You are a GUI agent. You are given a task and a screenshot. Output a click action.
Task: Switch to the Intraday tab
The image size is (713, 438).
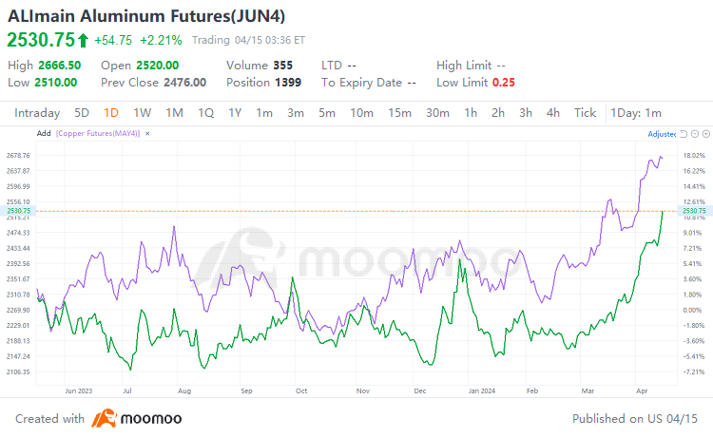(x=37, y=113)
